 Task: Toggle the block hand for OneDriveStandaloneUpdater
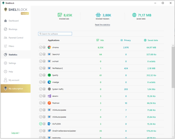click(44, 131)
